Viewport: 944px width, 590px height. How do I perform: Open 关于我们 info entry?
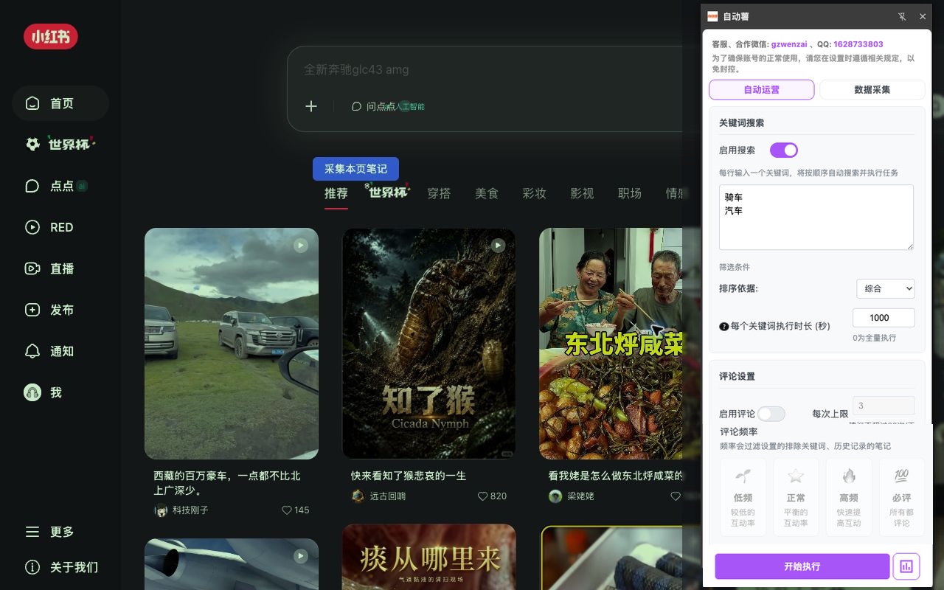tap(60, 567)
